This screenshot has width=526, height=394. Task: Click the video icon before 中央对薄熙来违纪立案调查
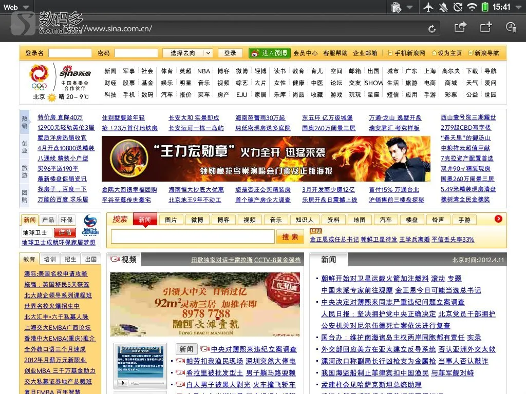coord(204,349)
